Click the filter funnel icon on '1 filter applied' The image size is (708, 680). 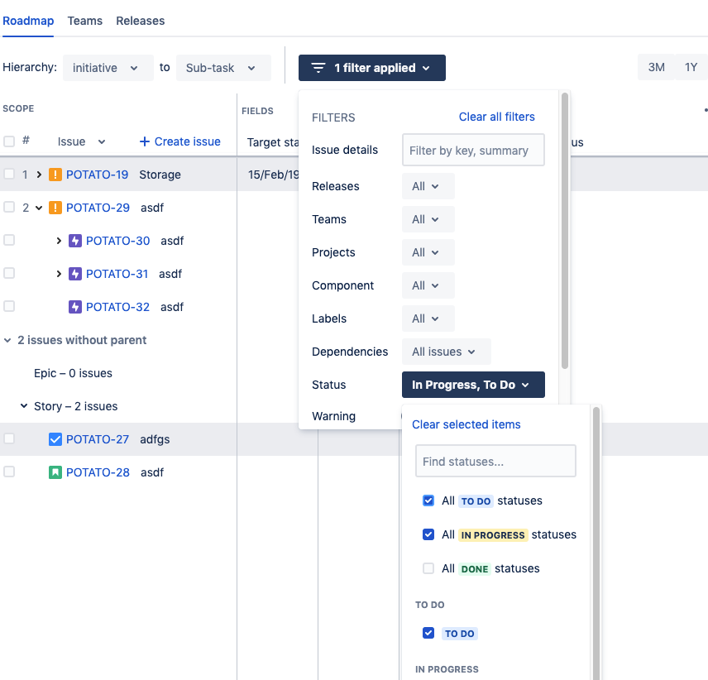[x=318, y=68]
